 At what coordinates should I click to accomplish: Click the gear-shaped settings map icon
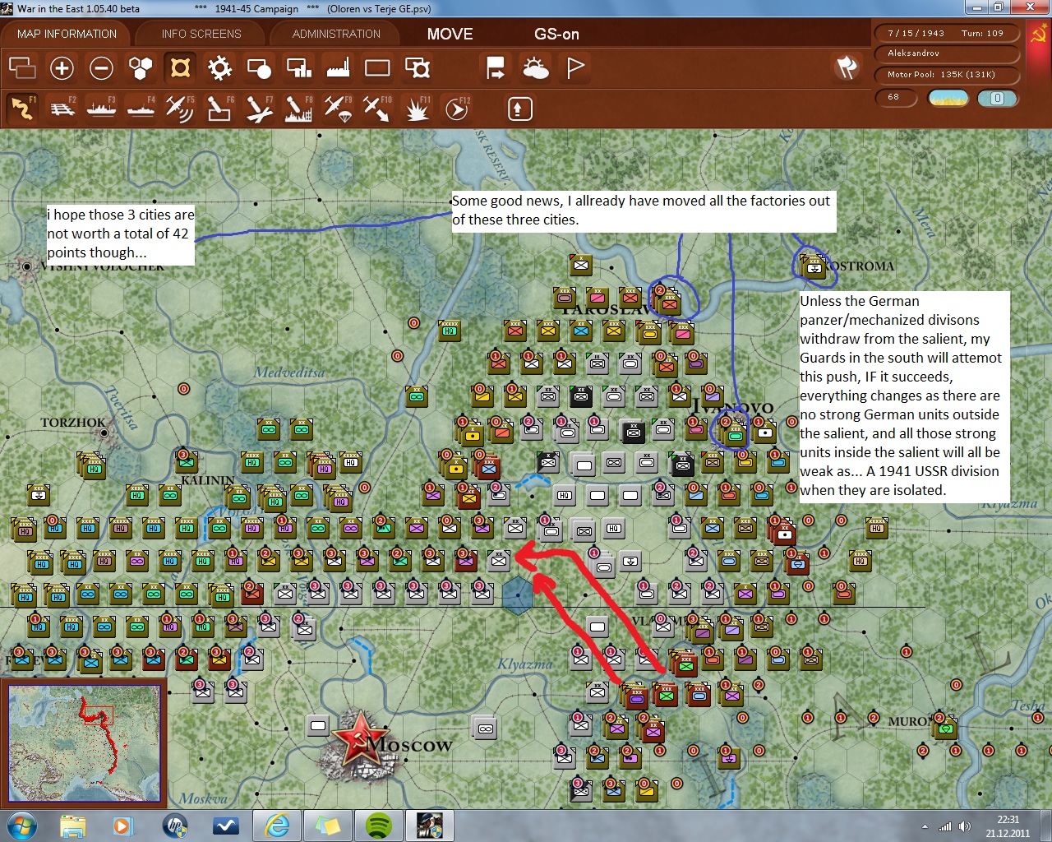tap(219, 67)
